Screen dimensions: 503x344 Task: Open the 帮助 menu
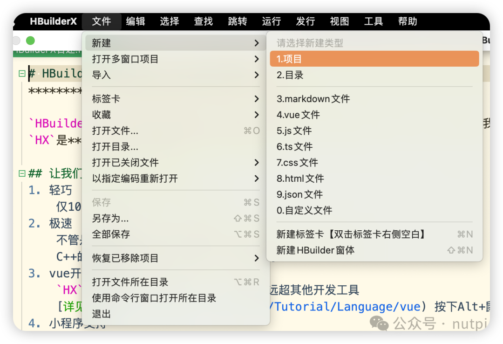pos(408,21)
